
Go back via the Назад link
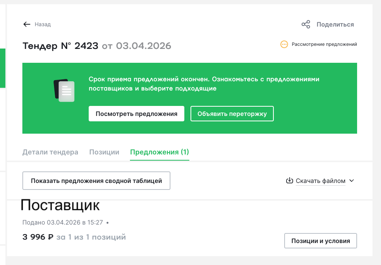(x=42, y=24)
